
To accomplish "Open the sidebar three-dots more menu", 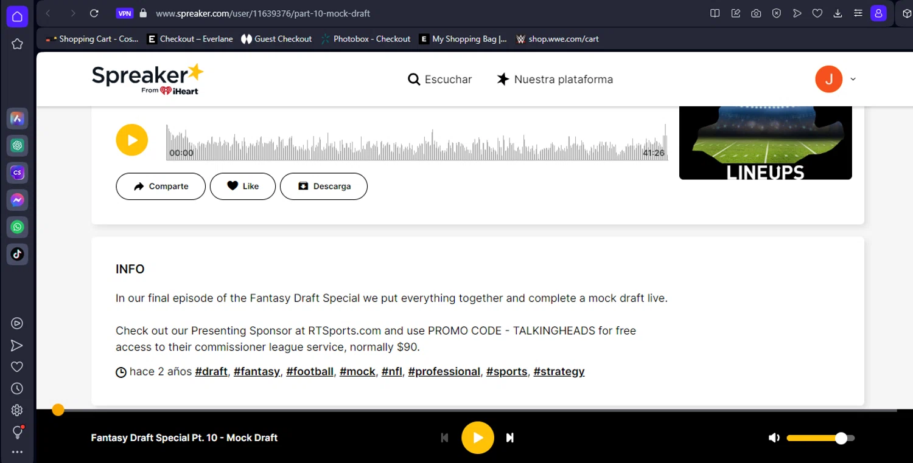I will tap(17, 452).
